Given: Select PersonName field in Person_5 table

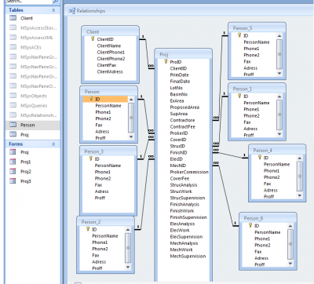Looking at the screenshot, I should point(257,42).
